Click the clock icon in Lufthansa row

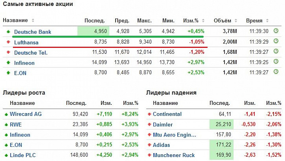276,41
